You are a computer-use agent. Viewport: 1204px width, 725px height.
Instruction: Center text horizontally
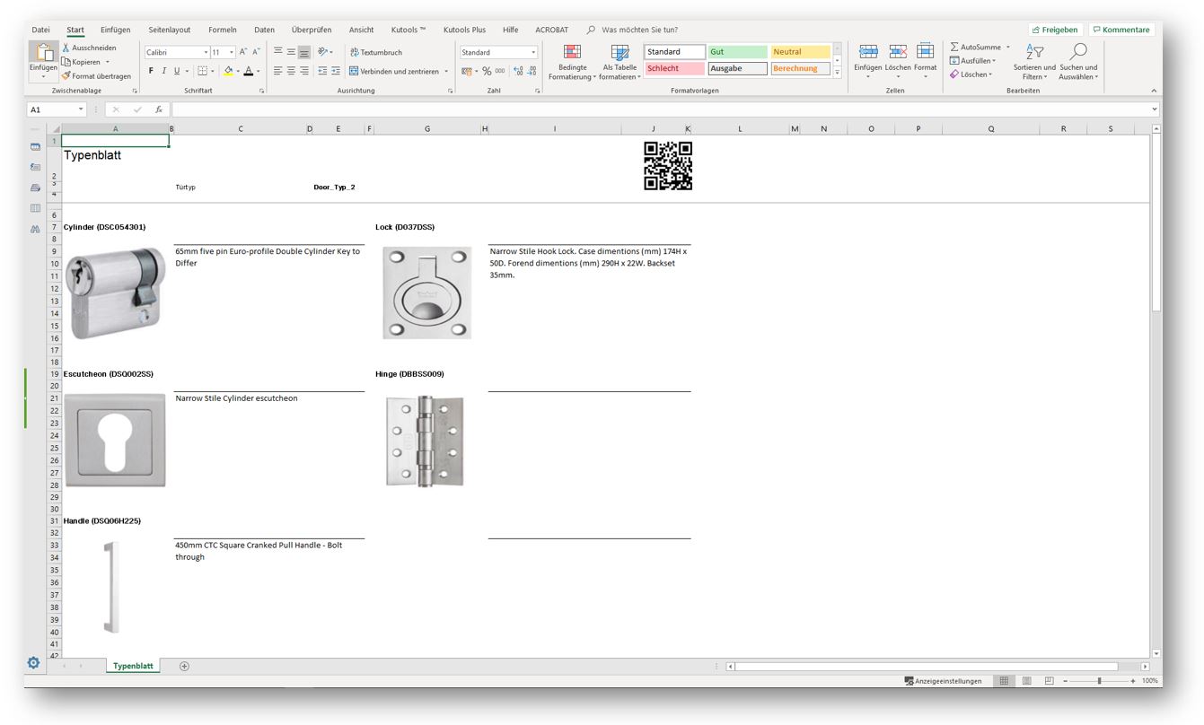click(x=291, y=71)
